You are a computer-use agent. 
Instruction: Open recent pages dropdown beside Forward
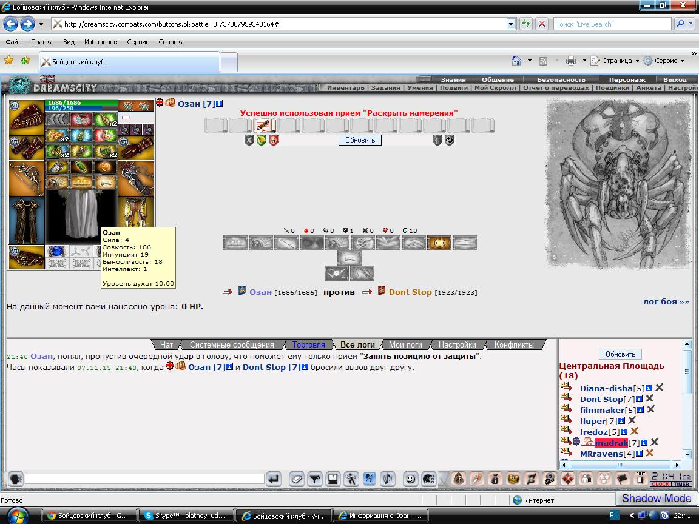(x=41, y=24)
